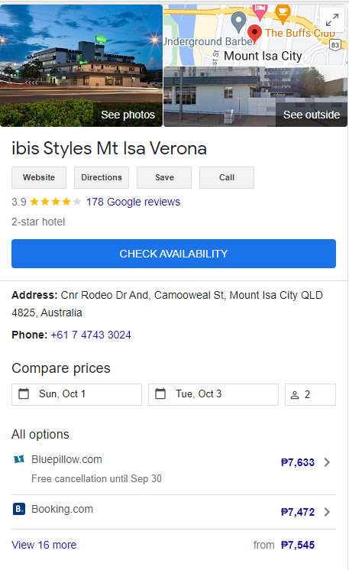Click the orange coffee cup map marker
Screen dimensions: 349x570
coord(283,14)
